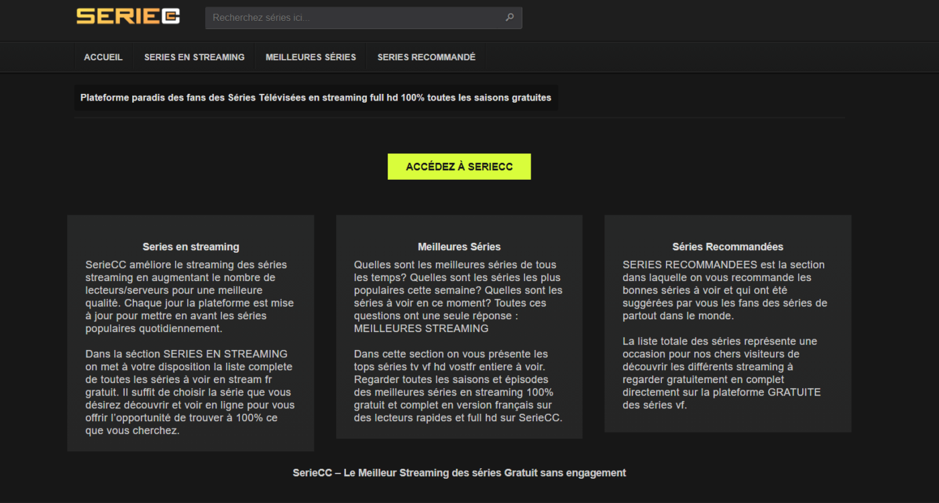The height and width of the screenshot is (503, 939).
Task: Click the footer 'SerieCC – Le Meilleur Streaming' text
Action: pos(459,473)
